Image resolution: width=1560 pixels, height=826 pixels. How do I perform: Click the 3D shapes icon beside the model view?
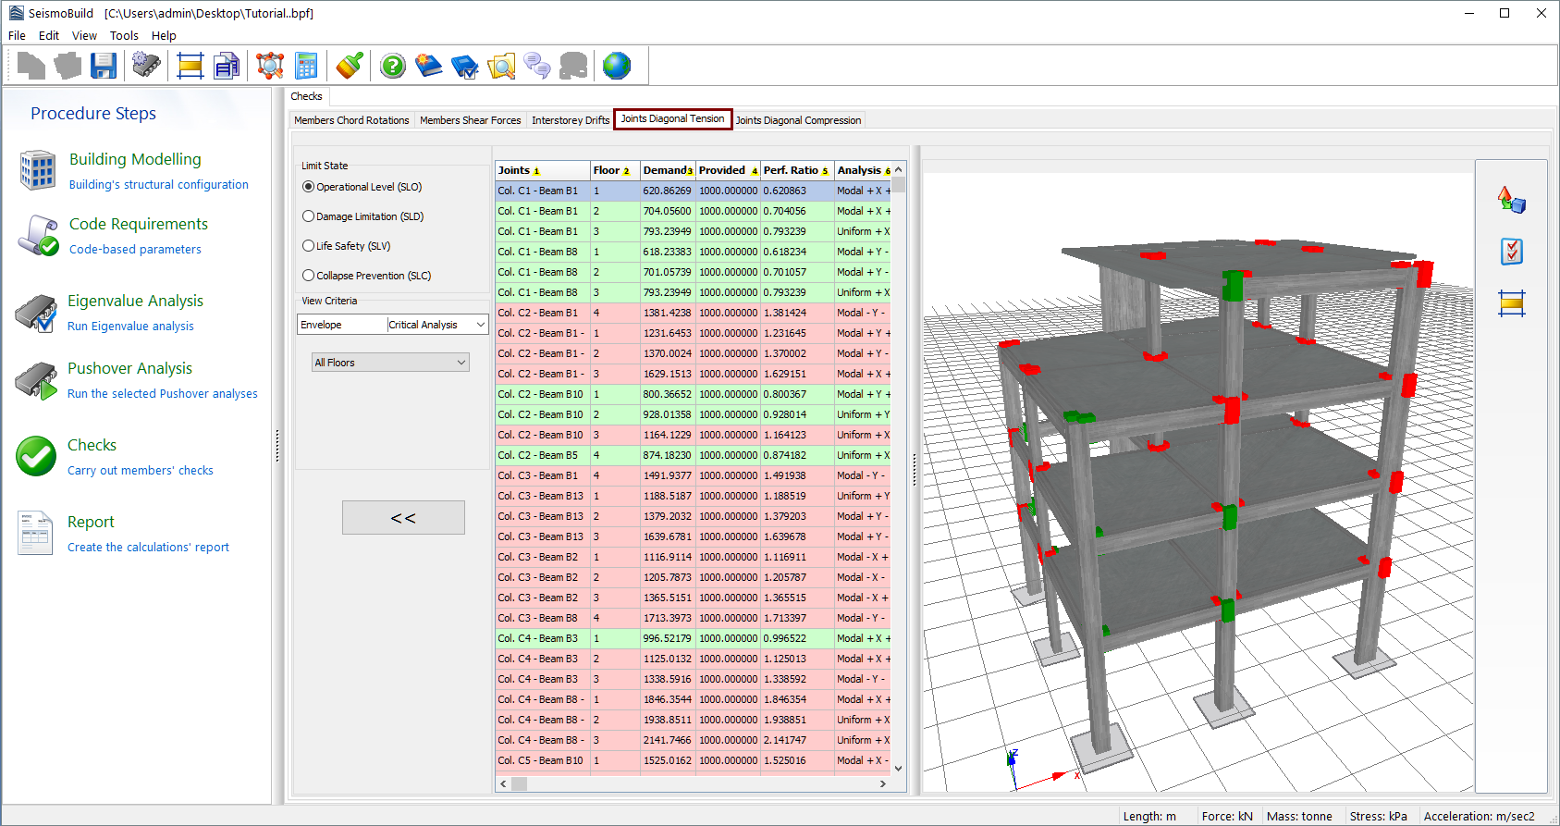click(x=1511, y=200)
